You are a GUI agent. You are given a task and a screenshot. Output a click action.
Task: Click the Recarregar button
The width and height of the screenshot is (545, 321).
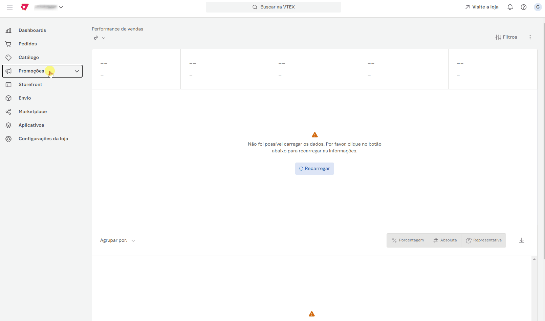click(x=314, y=168)
